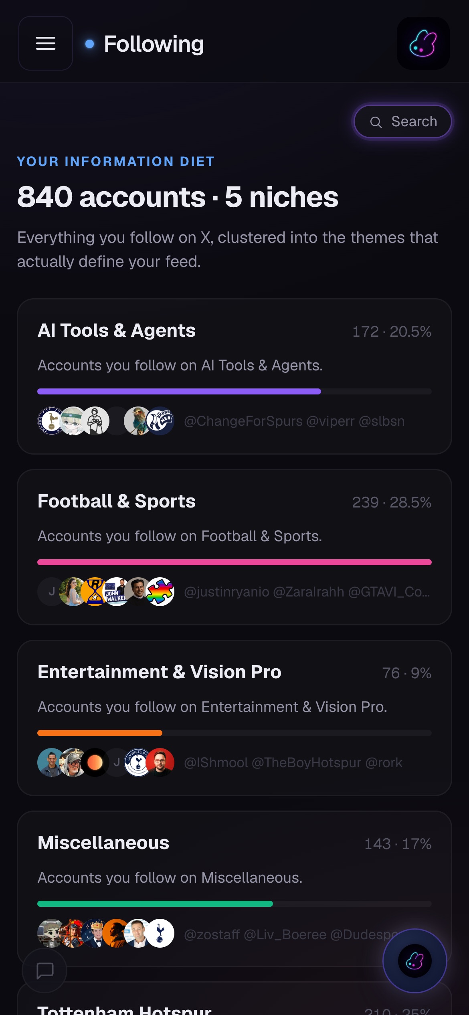Click the orange Entertainment progress bar

point(100,733)
